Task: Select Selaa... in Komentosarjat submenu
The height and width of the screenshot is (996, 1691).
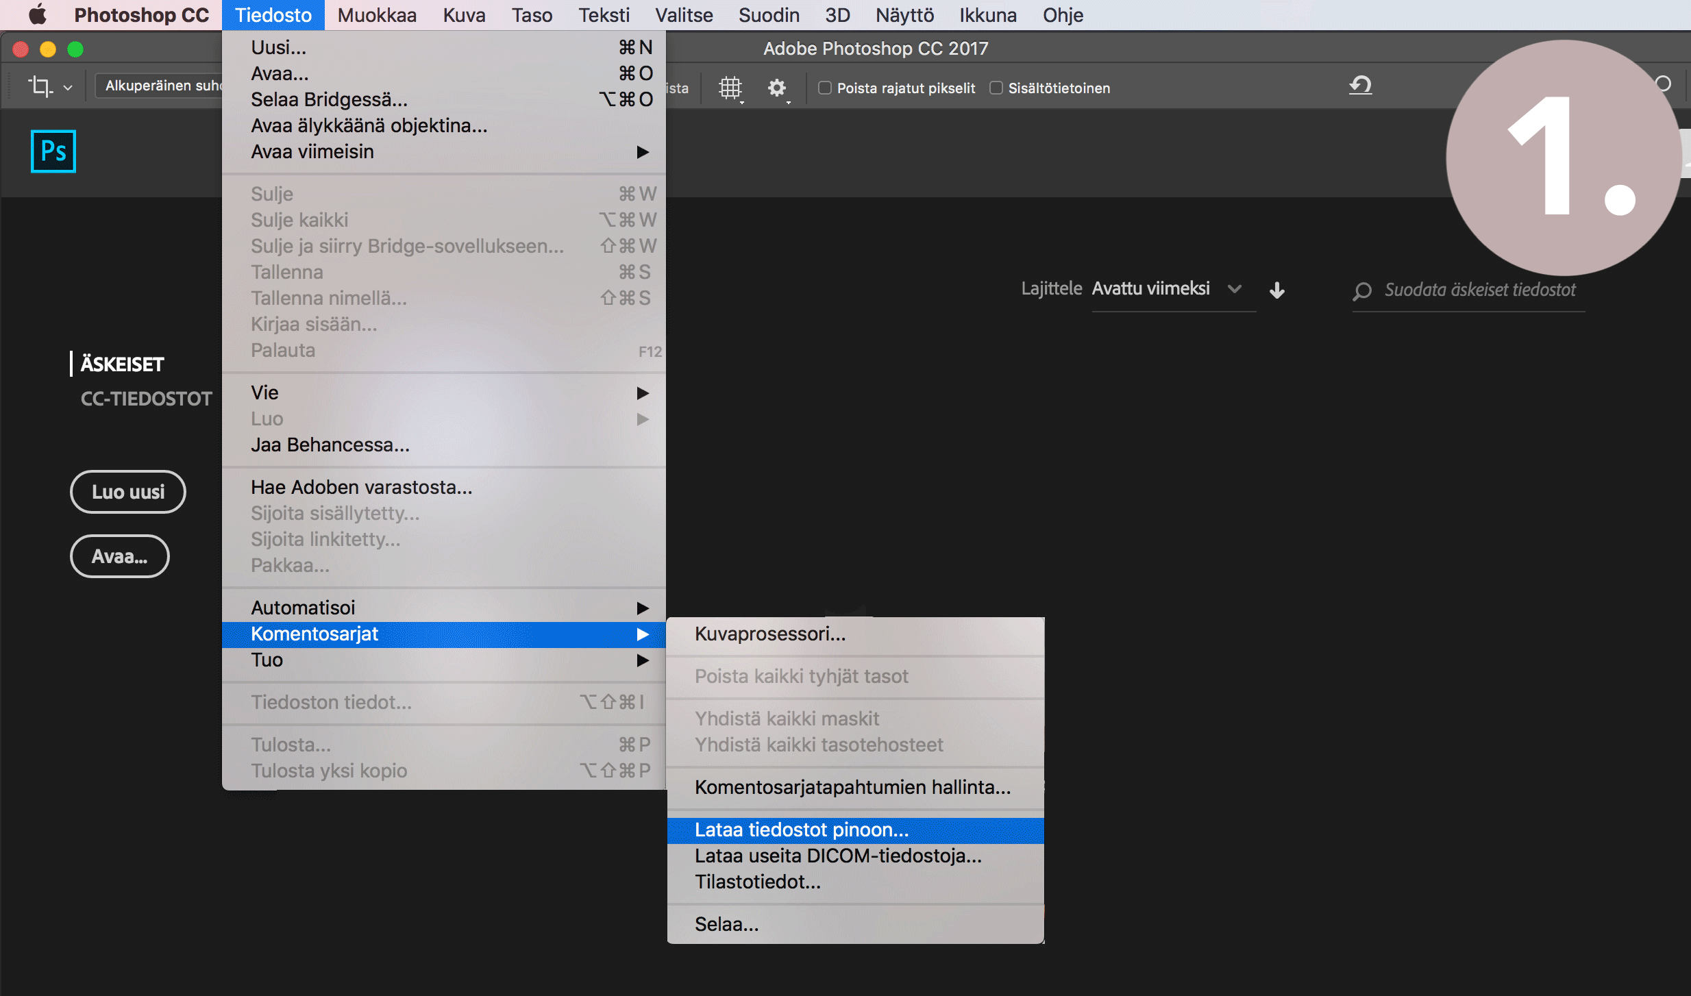Action: [x=855, y=924]
